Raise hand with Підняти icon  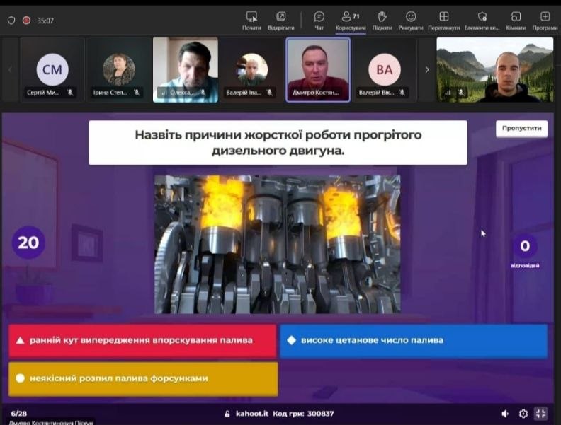(382, 20)
